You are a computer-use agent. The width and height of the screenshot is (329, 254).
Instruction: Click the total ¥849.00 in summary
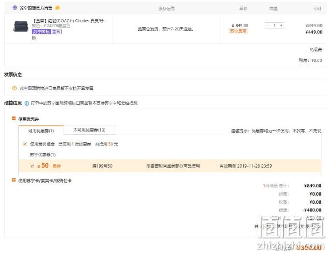coord(313,186)
